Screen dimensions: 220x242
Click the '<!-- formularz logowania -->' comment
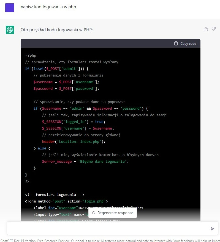55,194
